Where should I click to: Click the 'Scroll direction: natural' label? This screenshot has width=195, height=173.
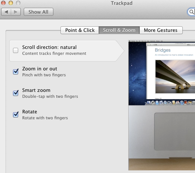pyautogui.click(x=49, y=47)
